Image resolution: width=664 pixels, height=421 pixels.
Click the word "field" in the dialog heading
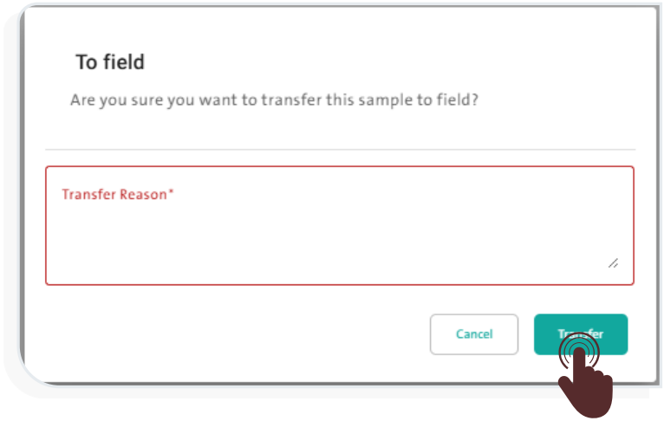point(122,62)
